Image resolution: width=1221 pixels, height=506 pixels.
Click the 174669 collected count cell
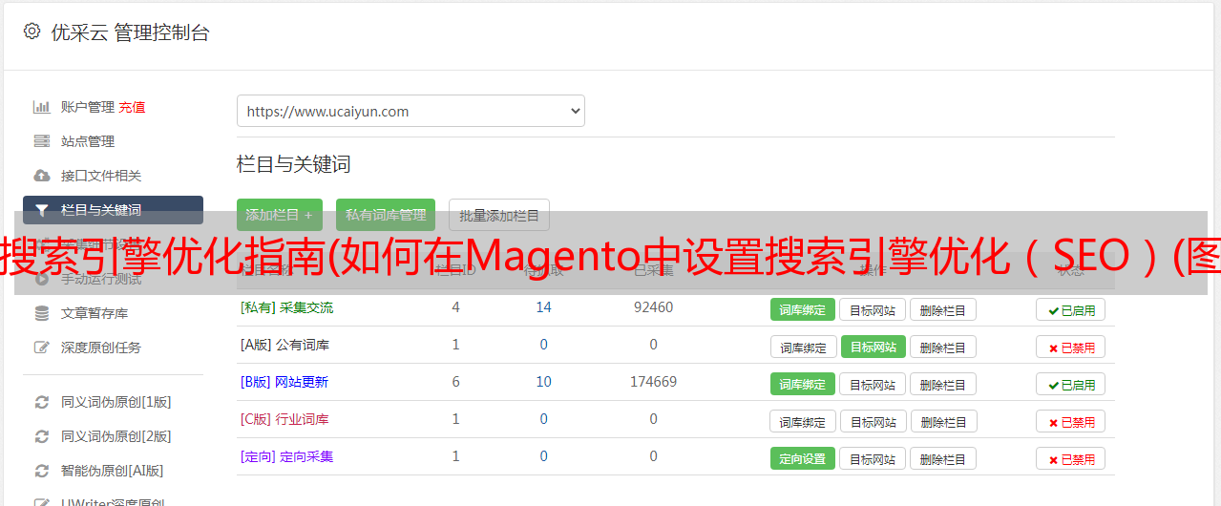coord(653,382)
